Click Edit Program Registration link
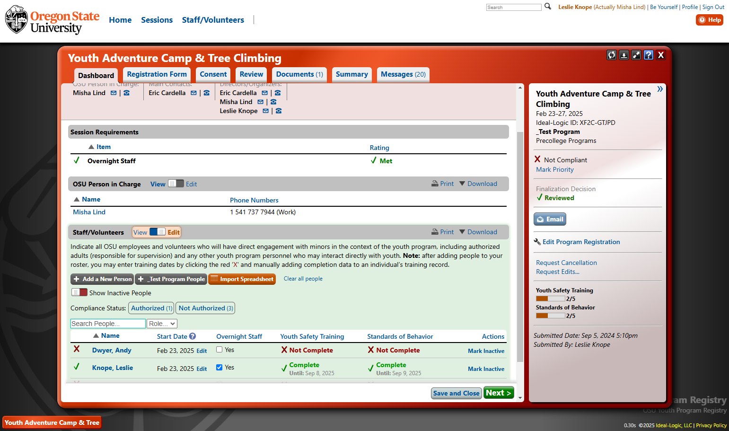This screenshot has width=729, height=431. click(581, 242)
